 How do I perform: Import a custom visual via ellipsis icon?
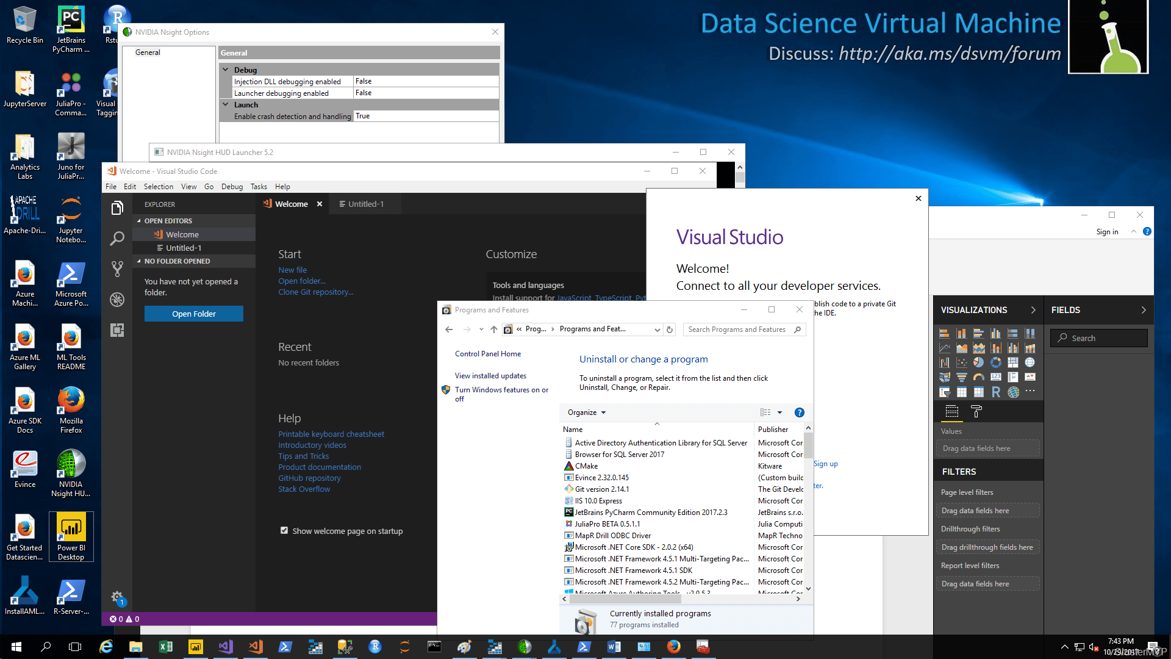(1030, 391)
